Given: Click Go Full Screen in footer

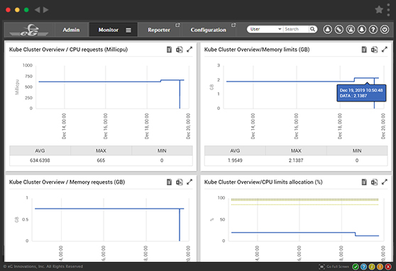Looking at the screenshot, I should (334, 267).
